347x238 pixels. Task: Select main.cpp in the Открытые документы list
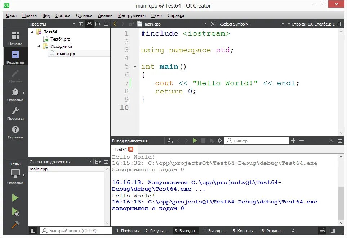tap(66, 169)
